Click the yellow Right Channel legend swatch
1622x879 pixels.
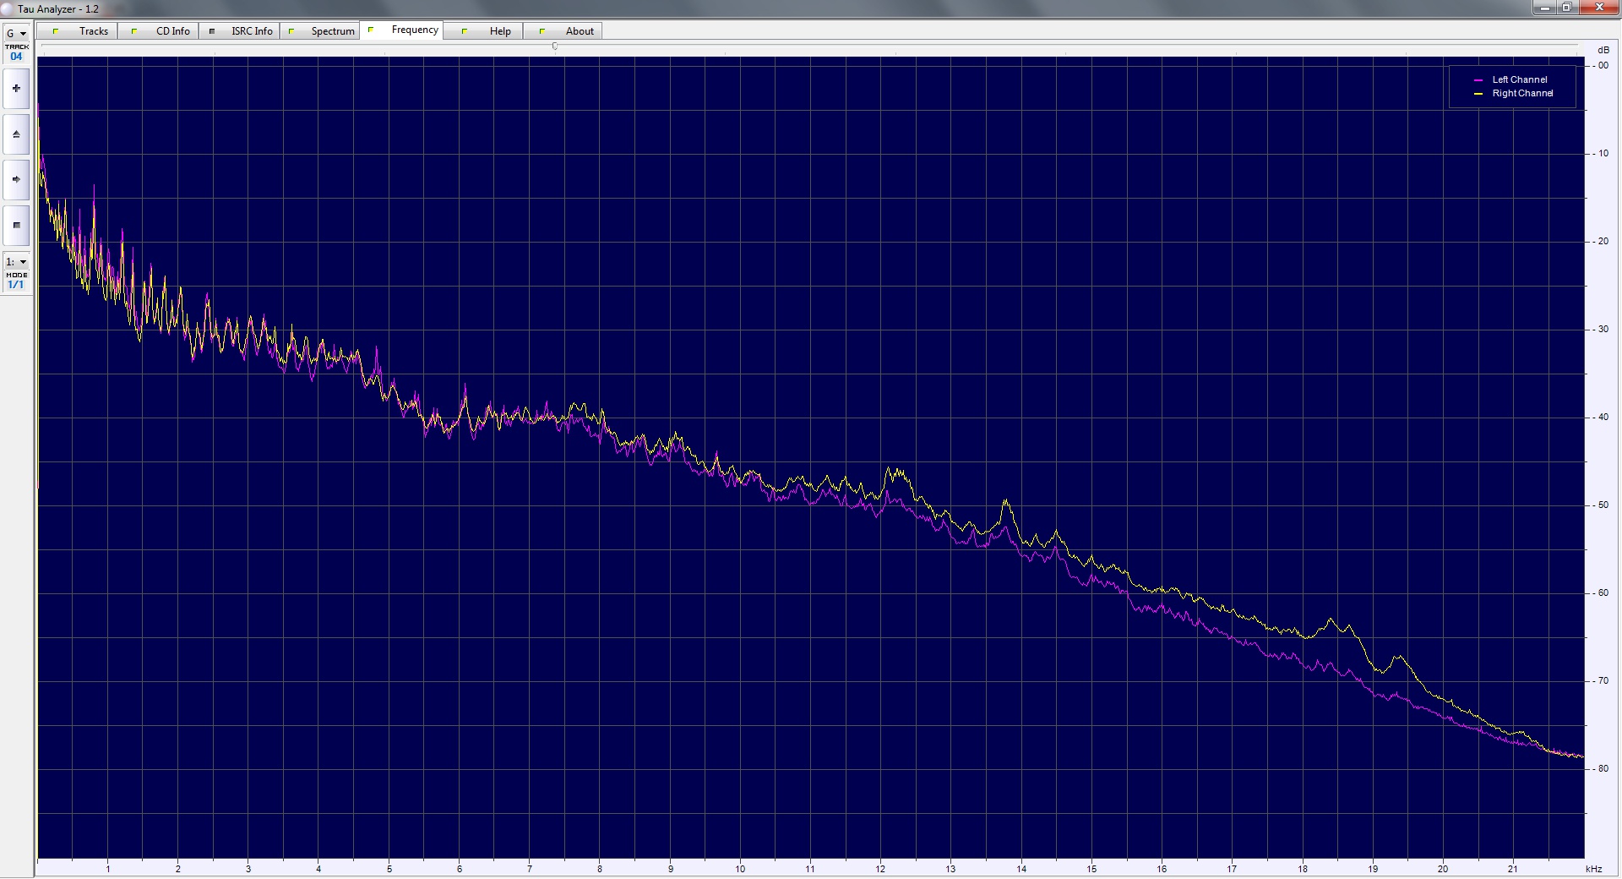(x=1478, y=94)
